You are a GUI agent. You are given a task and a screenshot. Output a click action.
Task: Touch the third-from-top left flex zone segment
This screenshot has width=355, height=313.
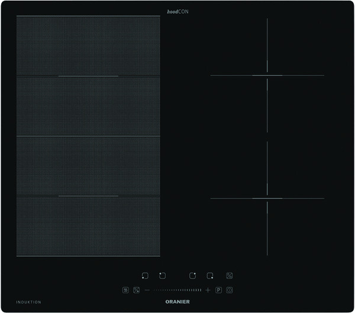click(88, 166)
